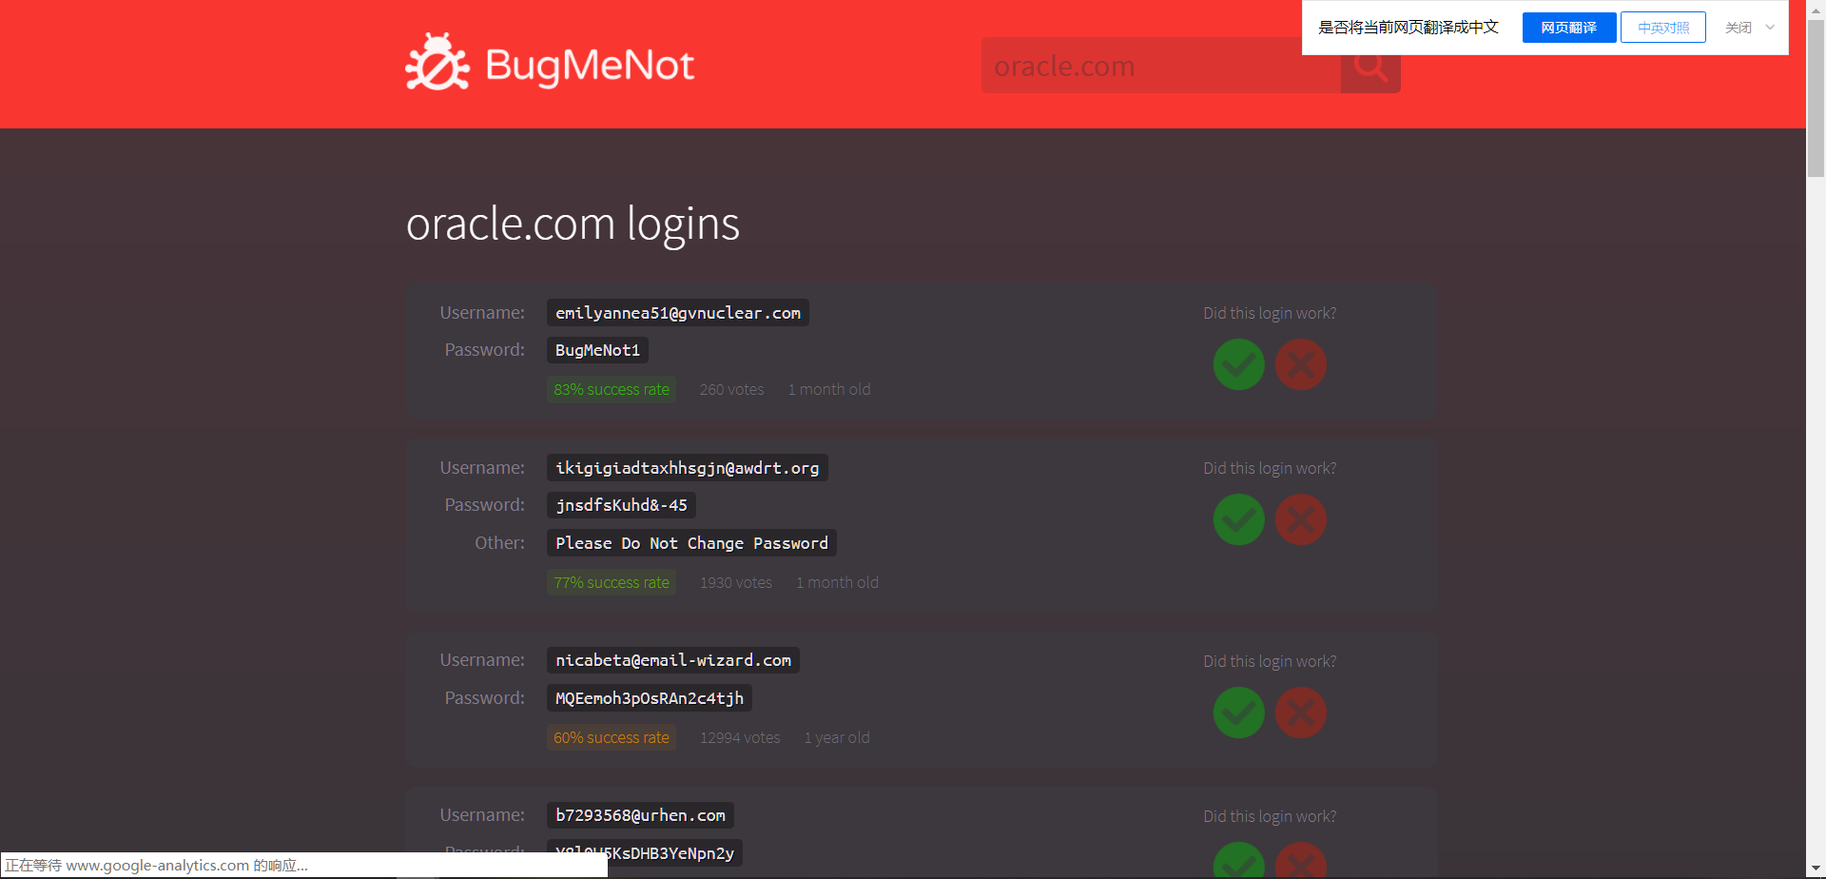Viewport: 1826px width, 879px height.
Task: Vote no for nicabeta@email-wizard.com login
Action: (1301, 713)
